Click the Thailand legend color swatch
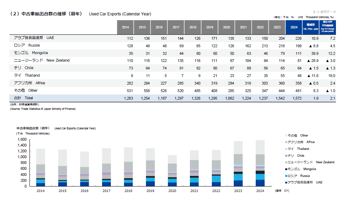Screen dimensions: 351x205 286,149
